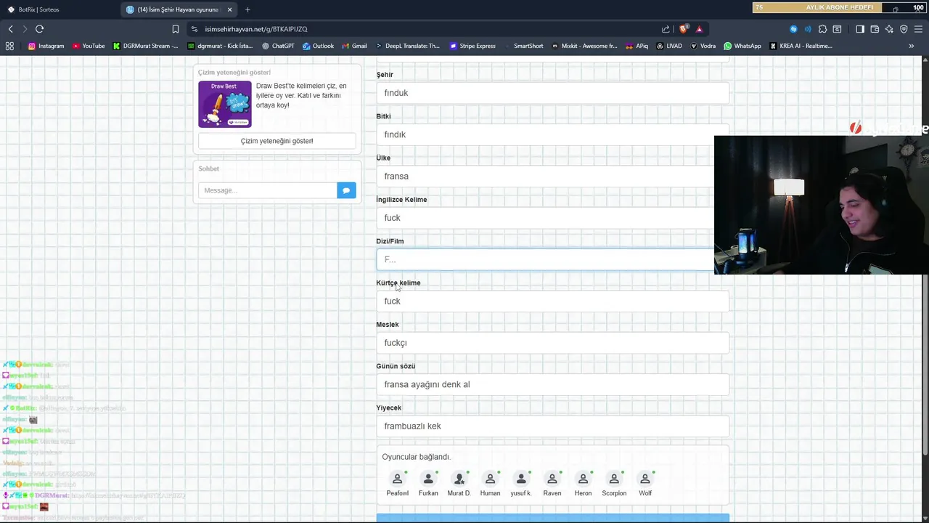This screenshot has height=523, width=929.
Task: Click the AYLIK ABONE HEDEFİ progress bar
Action: click(x=840, y=7)
